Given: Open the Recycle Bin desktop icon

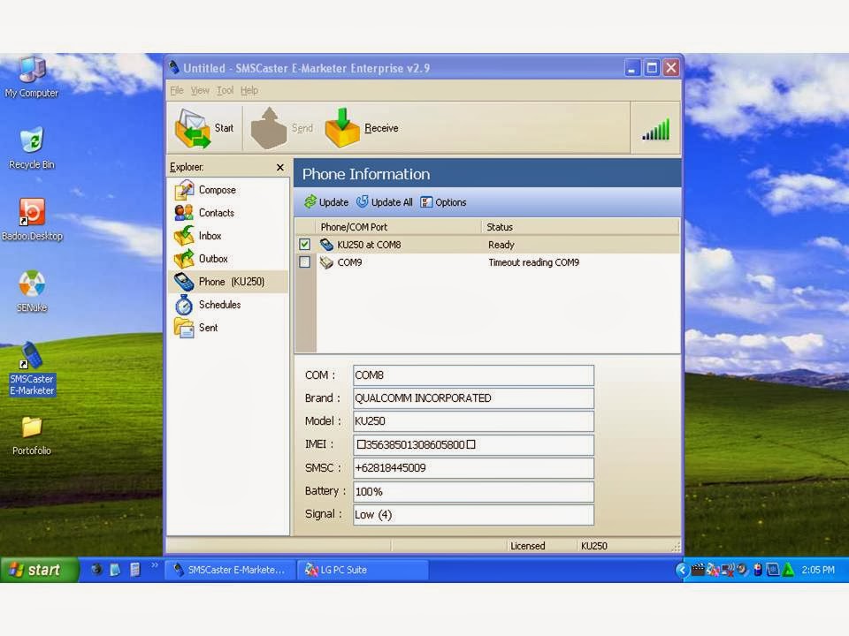Looking at the screenshot, I should click(32, 148).
